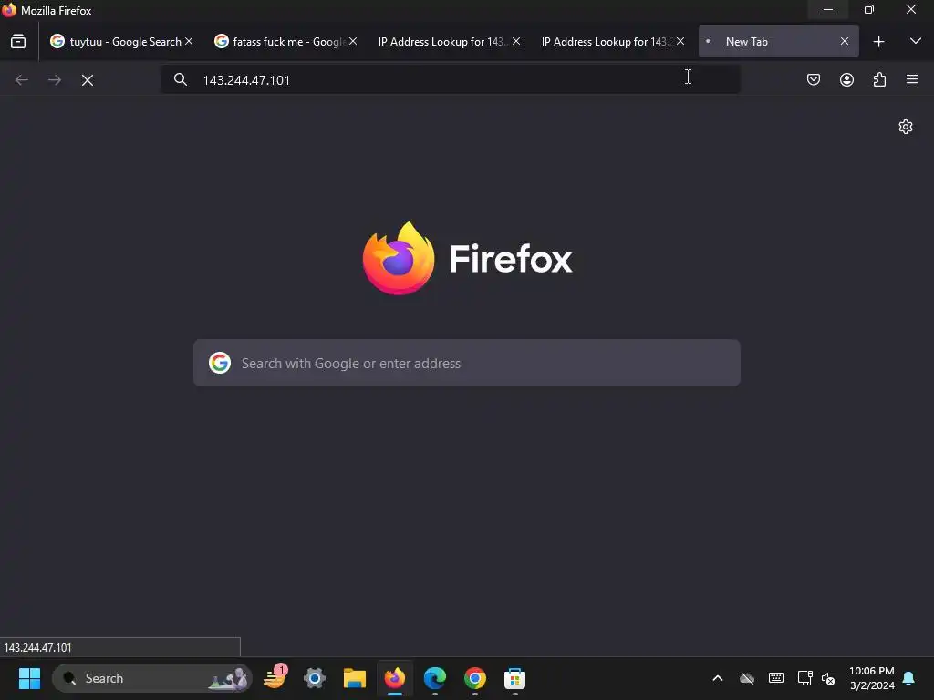Launch Microsoft Edge from the taskbar
This screenshot has width=934, height=700.
pyautogui.click(x=435, y=678)
